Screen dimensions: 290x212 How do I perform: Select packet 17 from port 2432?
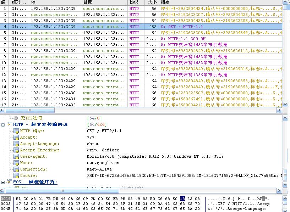pyautogui.click(x=141, y=105)
